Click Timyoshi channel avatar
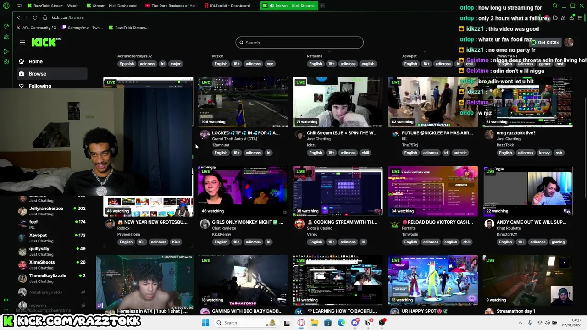 (x=394, y=224)
